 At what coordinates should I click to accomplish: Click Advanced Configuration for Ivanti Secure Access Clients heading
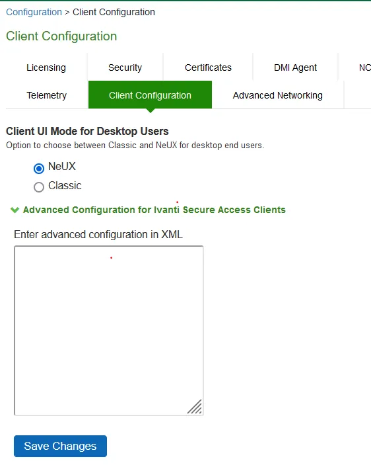(x=154, y=210)
